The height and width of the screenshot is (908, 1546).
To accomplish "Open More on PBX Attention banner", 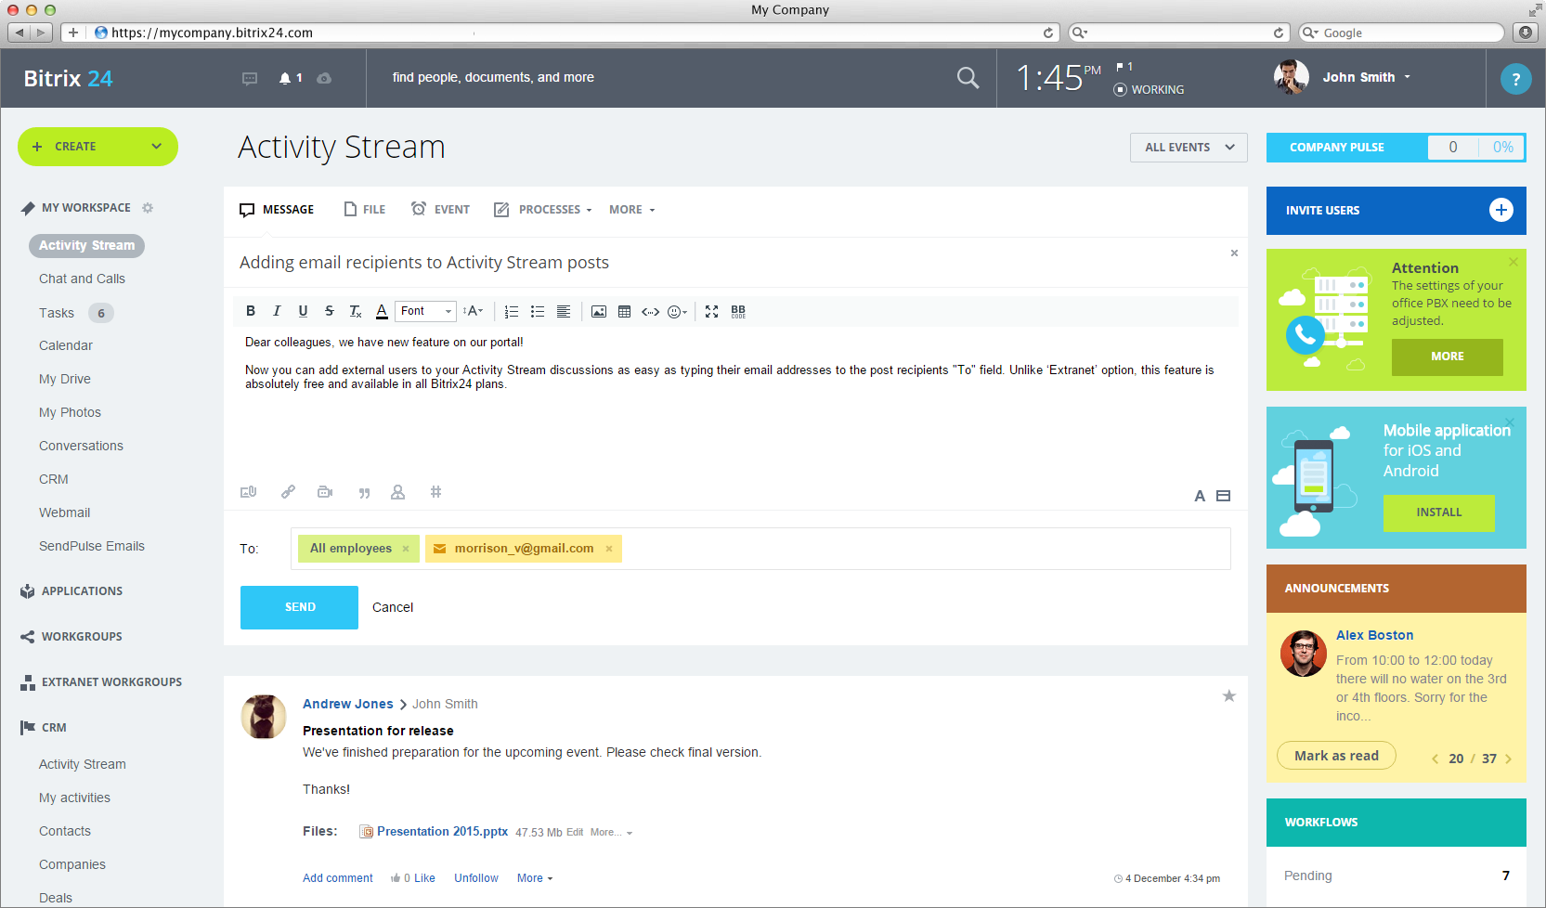I will (x=1447, y=357).
